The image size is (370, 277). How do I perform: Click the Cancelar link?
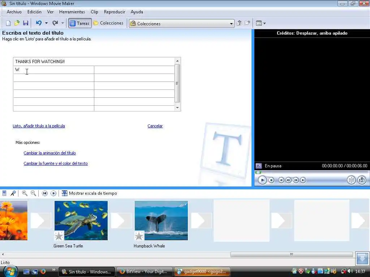[x=155, y=126]
